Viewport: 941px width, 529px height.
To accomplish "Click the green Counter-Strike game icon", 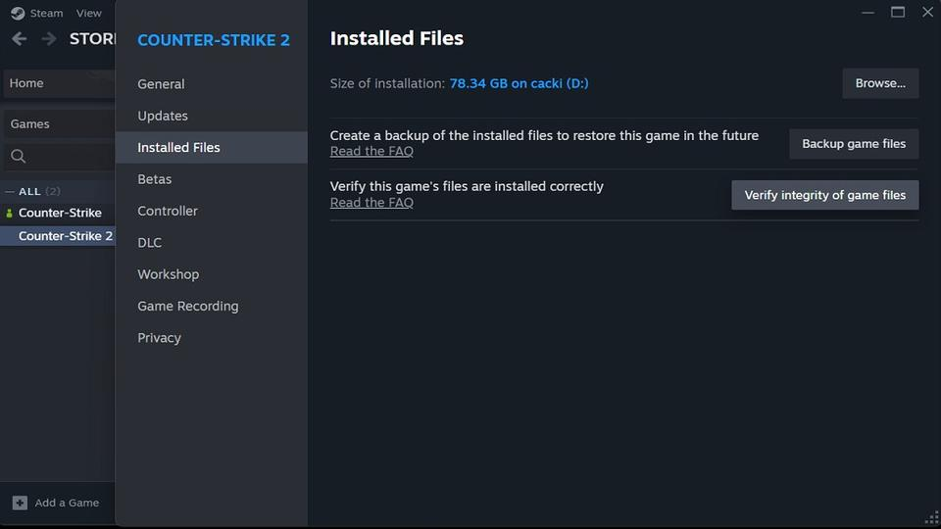I will click(10, 213).
